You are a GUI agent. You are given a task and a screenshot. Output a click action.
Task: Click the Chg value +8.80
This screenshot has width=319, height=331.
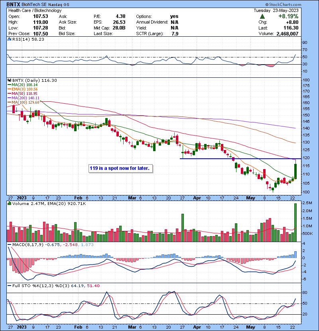(x=292, y=22)
